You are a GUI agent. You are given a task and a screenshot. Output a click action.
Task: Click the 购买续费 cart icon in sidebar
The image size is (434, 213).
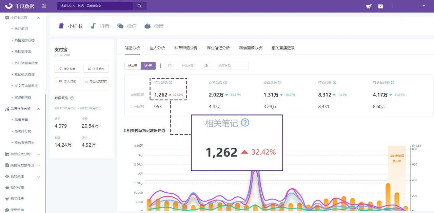pos(7,199)
